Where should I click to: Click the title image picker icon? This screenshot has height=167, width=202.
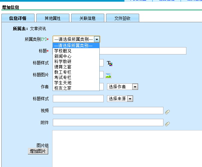click(108, 76)
